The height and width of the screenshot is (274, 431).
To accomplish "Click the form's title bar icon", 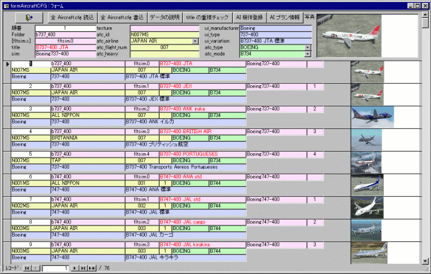I will [5, 5].
